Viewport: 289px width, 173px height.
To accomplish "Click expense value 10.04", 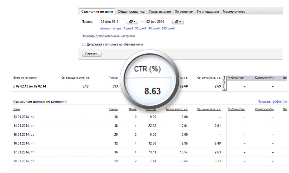I will click(184, 126).
